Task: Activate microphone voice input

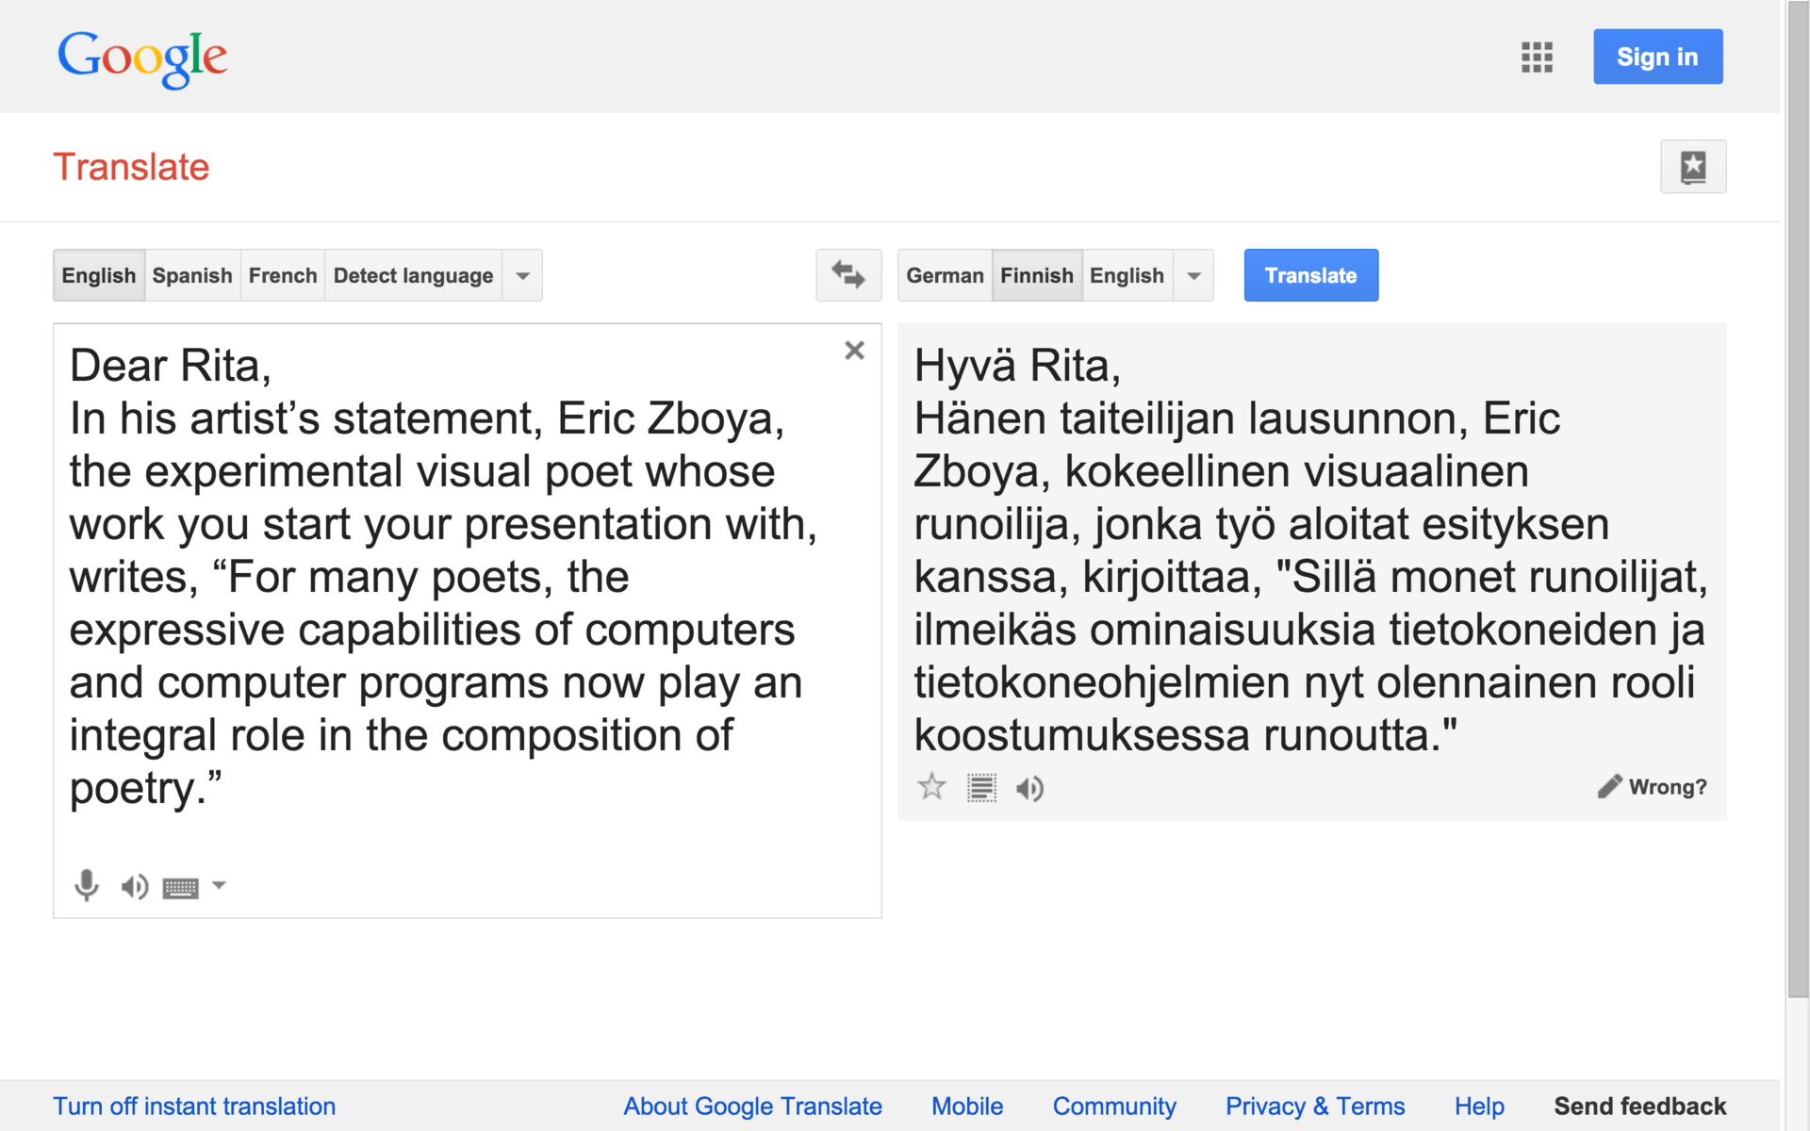Action: point(86,885)
